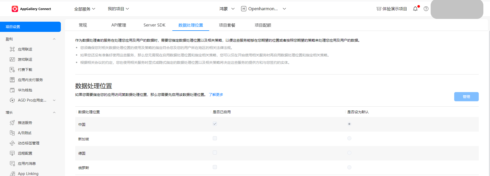
Task: Open the 我的项目 dropdown
Action: (x=118, y=9)
